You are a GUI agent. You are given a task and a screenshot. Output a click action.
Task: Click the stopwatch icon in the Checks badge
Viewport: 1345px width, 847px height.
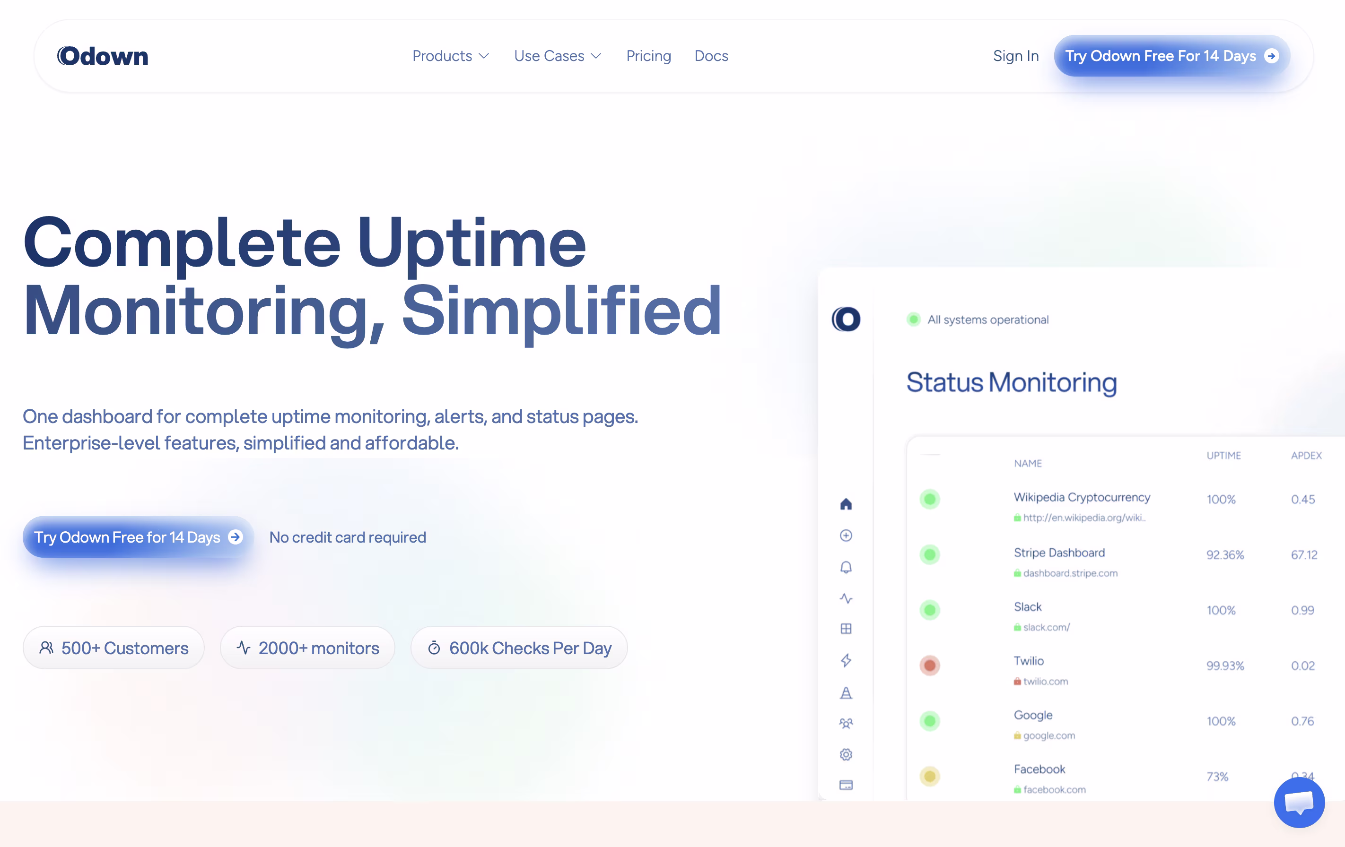(x=434, y=648)
